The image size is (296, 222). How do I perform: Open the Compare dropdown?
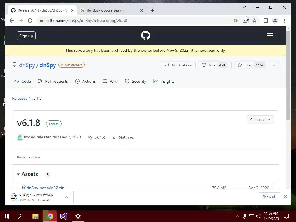pyautogui.click(x=260, y=119)
